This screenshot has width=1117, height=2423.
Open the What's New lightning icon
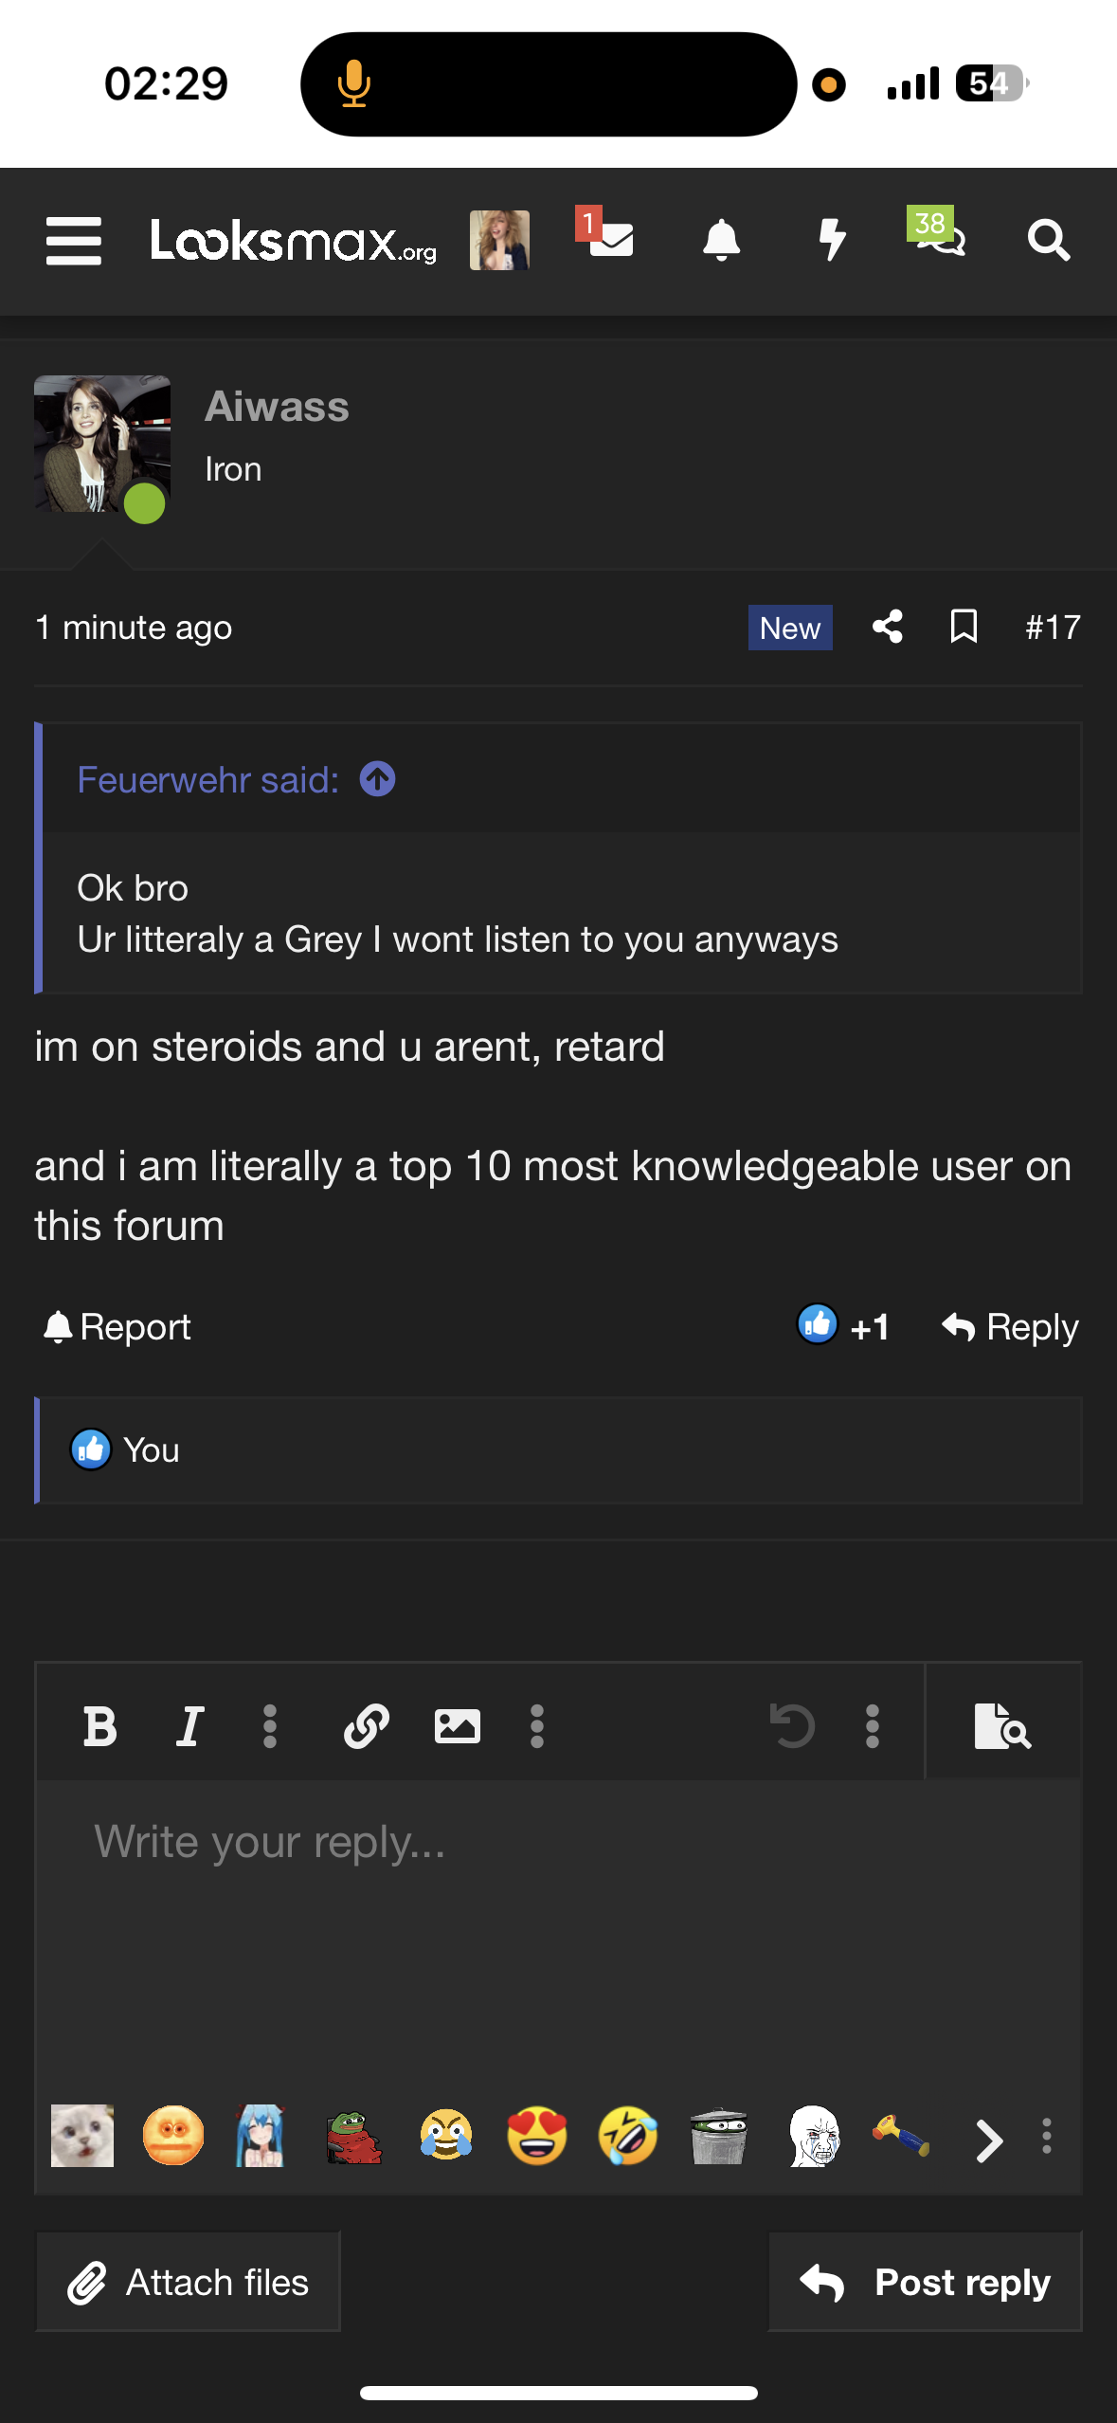click(x=832, y=240)
